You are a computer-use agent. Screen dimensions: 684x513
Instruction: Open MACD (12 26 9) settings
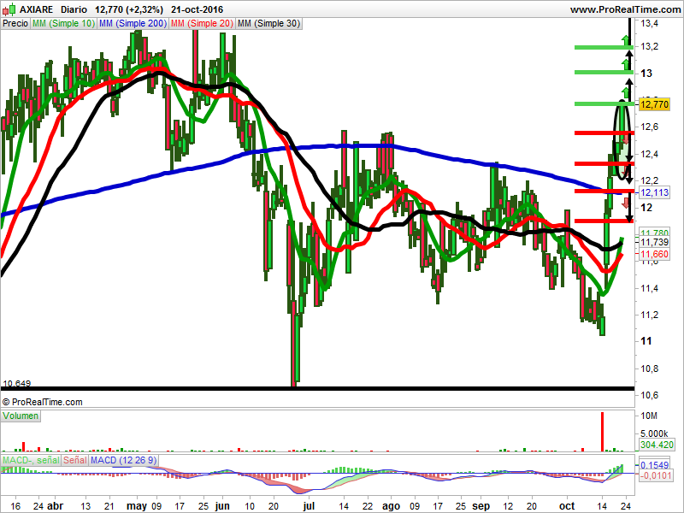point(123,460)
